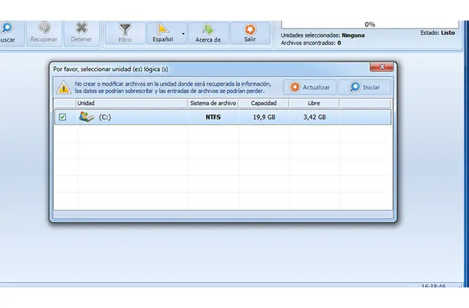Click the Capacidad column header
This screenshot has width=469, height=308.
click(264, 103)
